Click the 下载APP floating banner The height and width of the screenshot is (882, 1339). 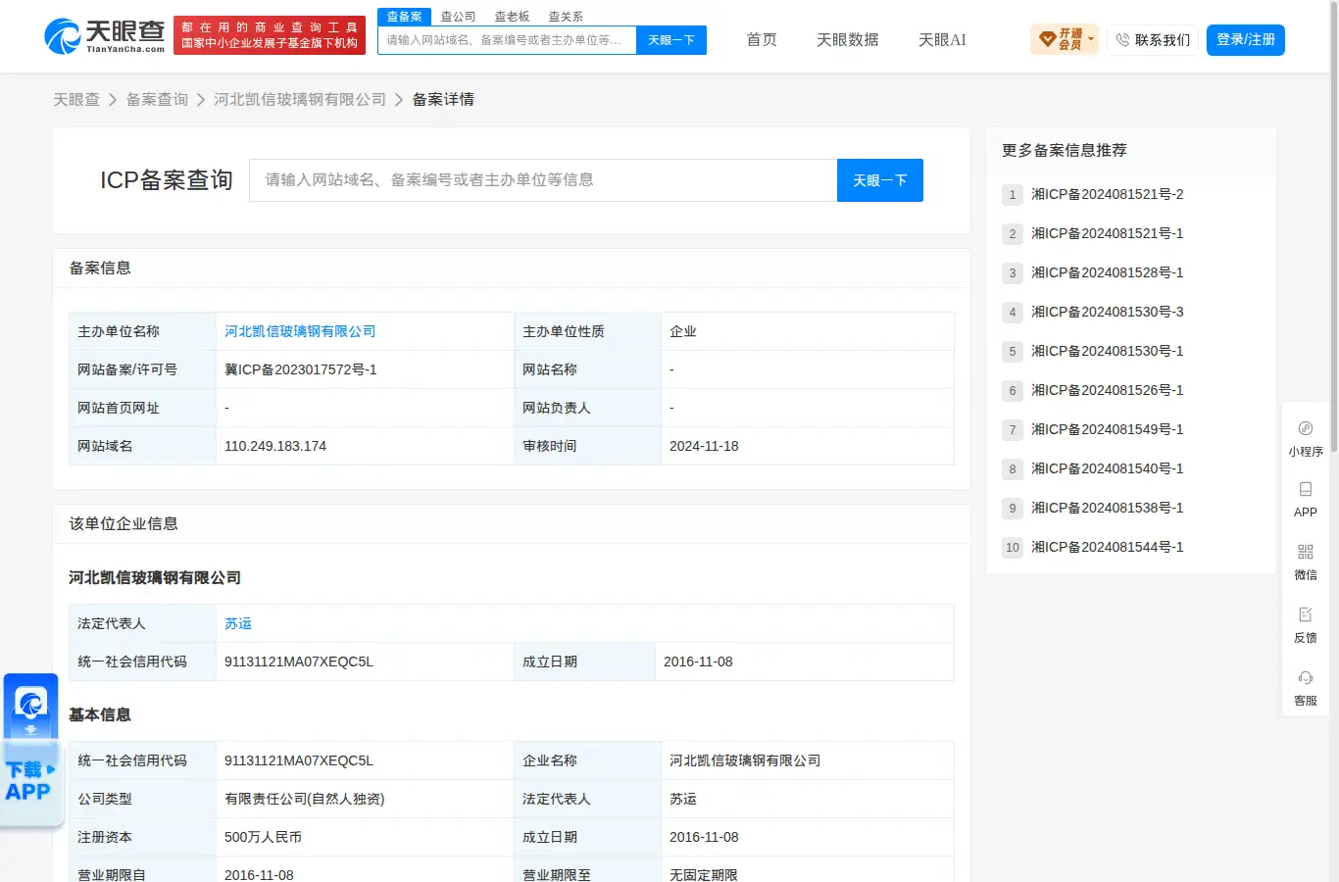point(30,751)
